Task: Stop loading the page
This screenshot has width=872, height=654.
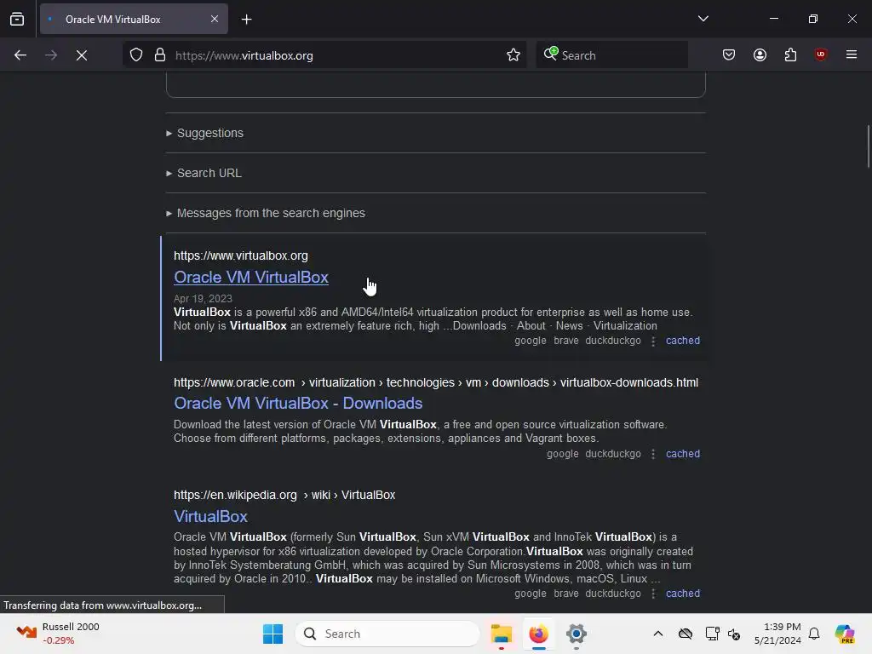Action: 82,55
